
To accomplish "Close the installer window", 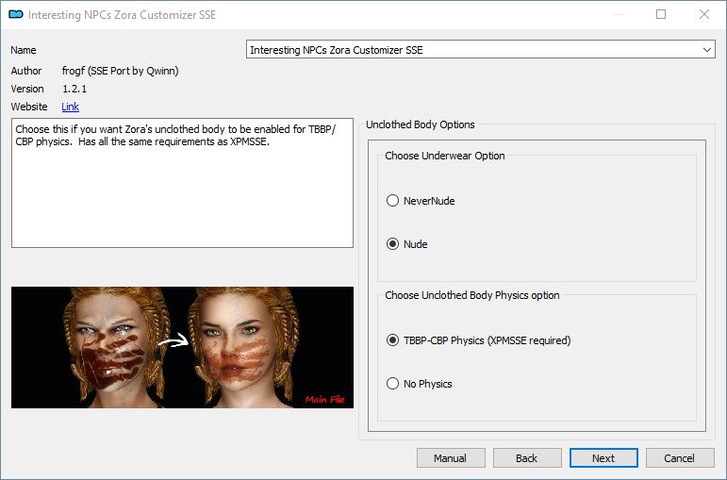I will (704, 14).
